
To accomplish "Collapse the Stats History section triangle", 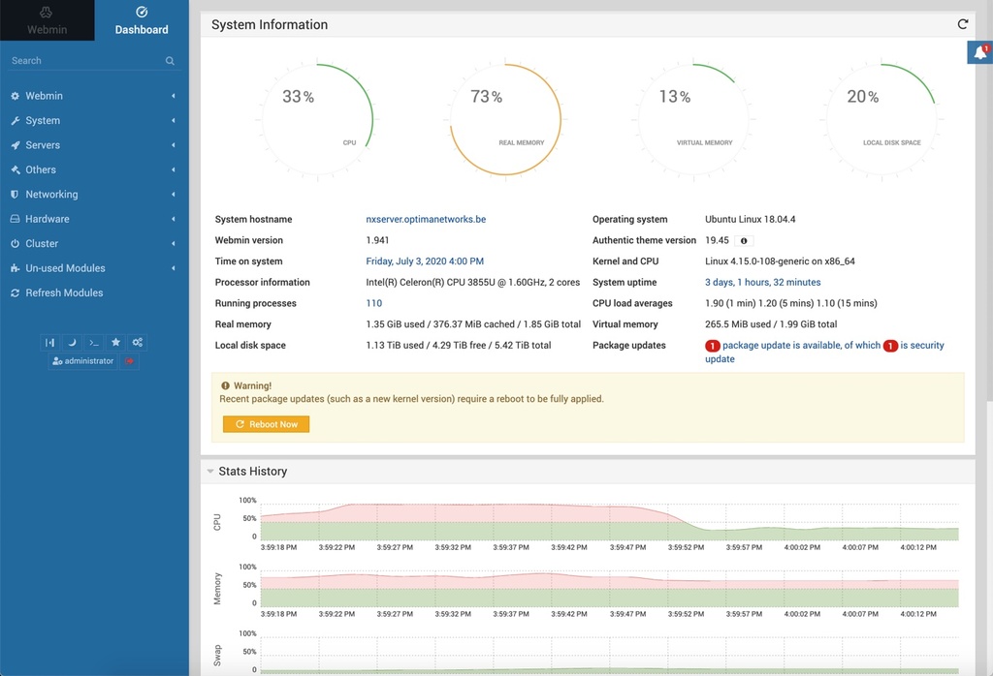I will pos(210,471).
